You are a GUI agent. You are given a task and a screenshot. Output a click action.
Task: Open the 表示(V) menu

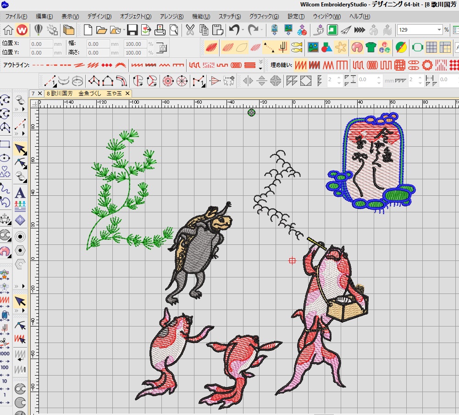point(70,17)
